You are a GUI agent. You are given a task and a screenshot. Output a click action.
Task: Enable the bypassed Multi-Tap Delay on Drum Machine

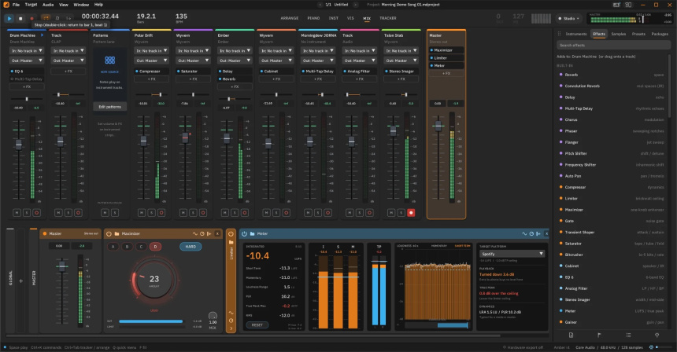click(12, 79)
